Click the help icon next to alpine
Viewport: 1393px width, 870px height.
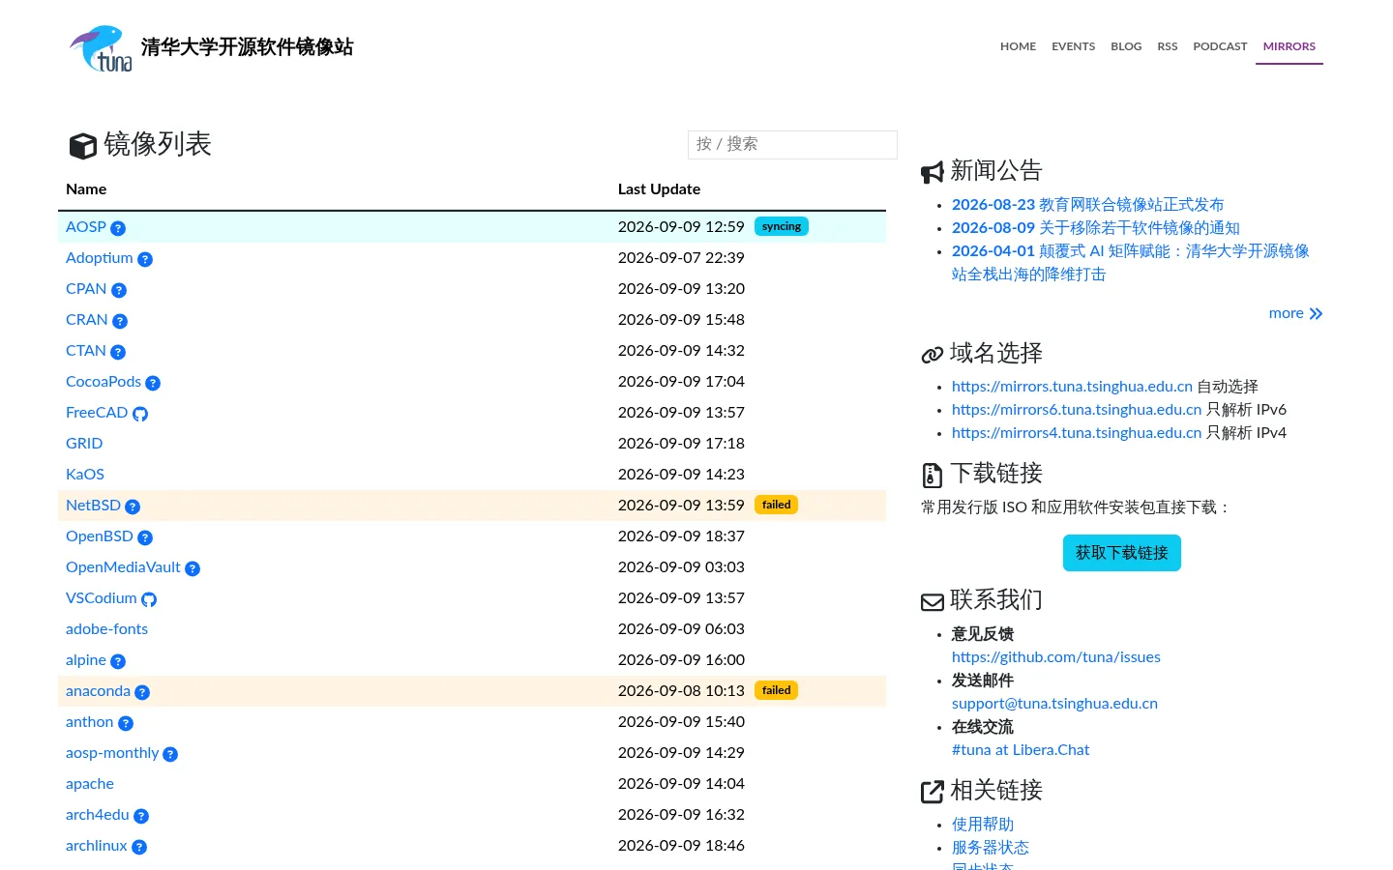tap(118, 661)
